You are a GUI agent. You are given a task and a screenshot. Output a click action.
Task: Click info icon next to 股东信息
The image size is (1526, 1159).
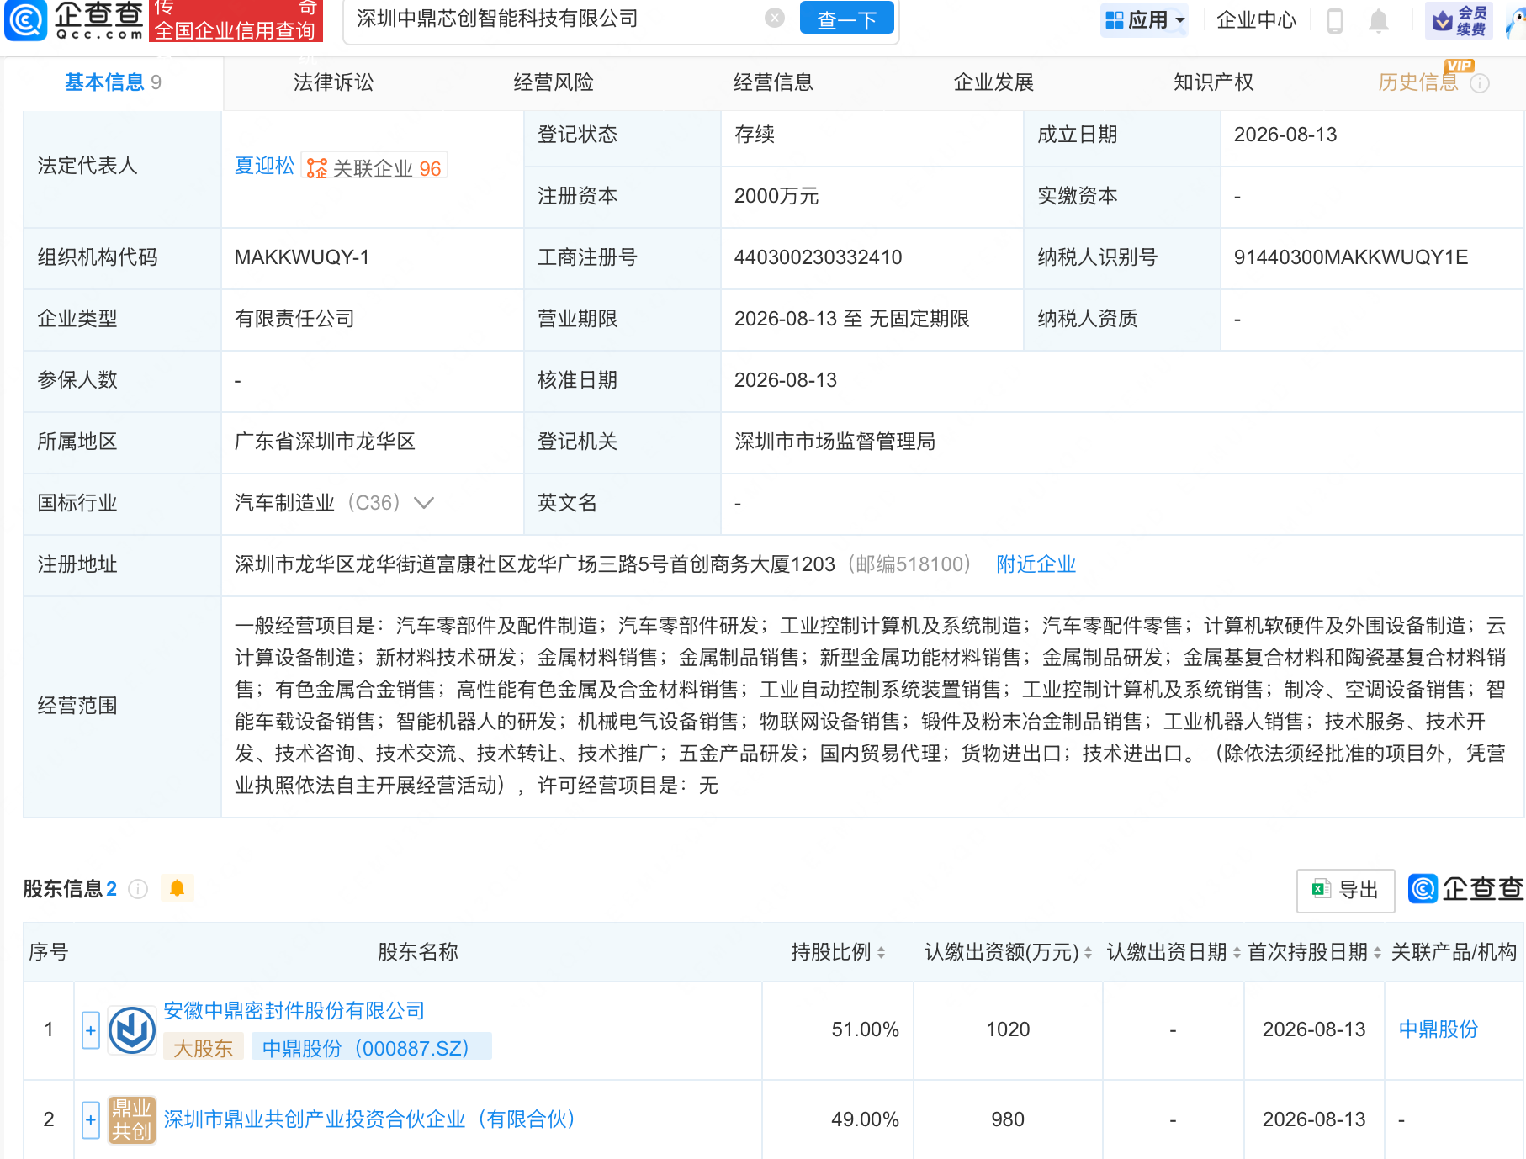[138, 889]
